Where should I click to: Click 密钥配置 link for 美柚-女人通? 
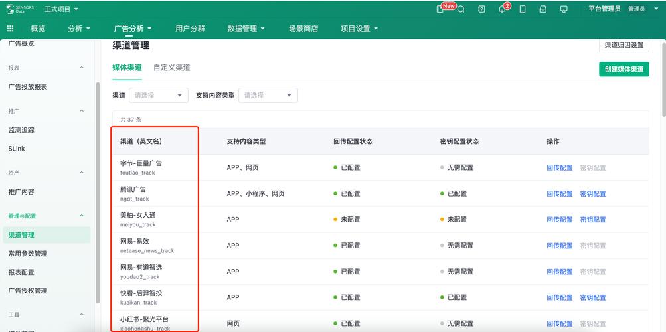[x=593, y=220]
